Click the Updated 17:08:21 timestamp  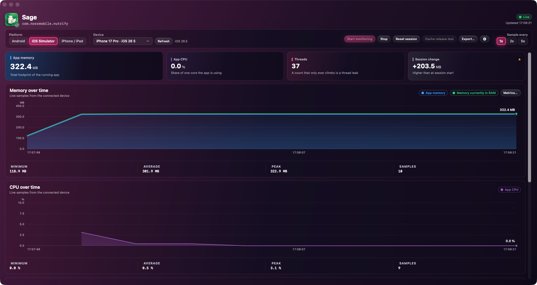click(x=518, y=23)
